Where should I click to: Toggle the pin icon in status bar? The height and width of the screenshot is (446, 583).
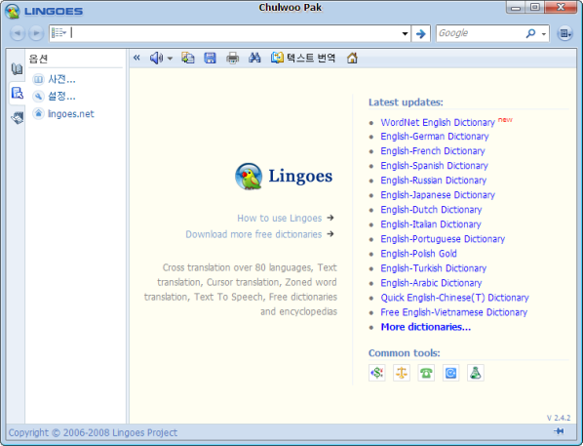point(559,431)
